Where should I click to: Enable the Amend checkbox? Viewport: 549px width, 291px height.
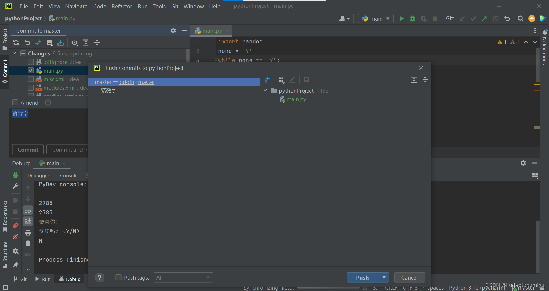tap(15, 103)
